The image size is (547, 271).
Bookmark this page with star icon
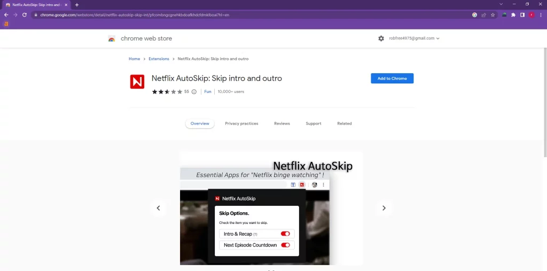[x=493, y=15]
